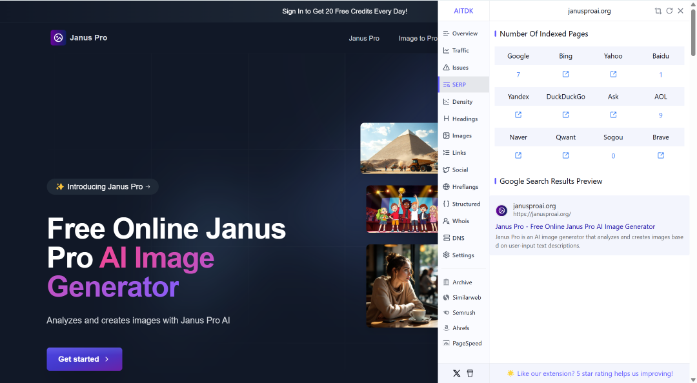Image resolution: width=697 pixels, height=383 pixels.
Task: Click Sogou indexed count 0
Action: (613, 156)
